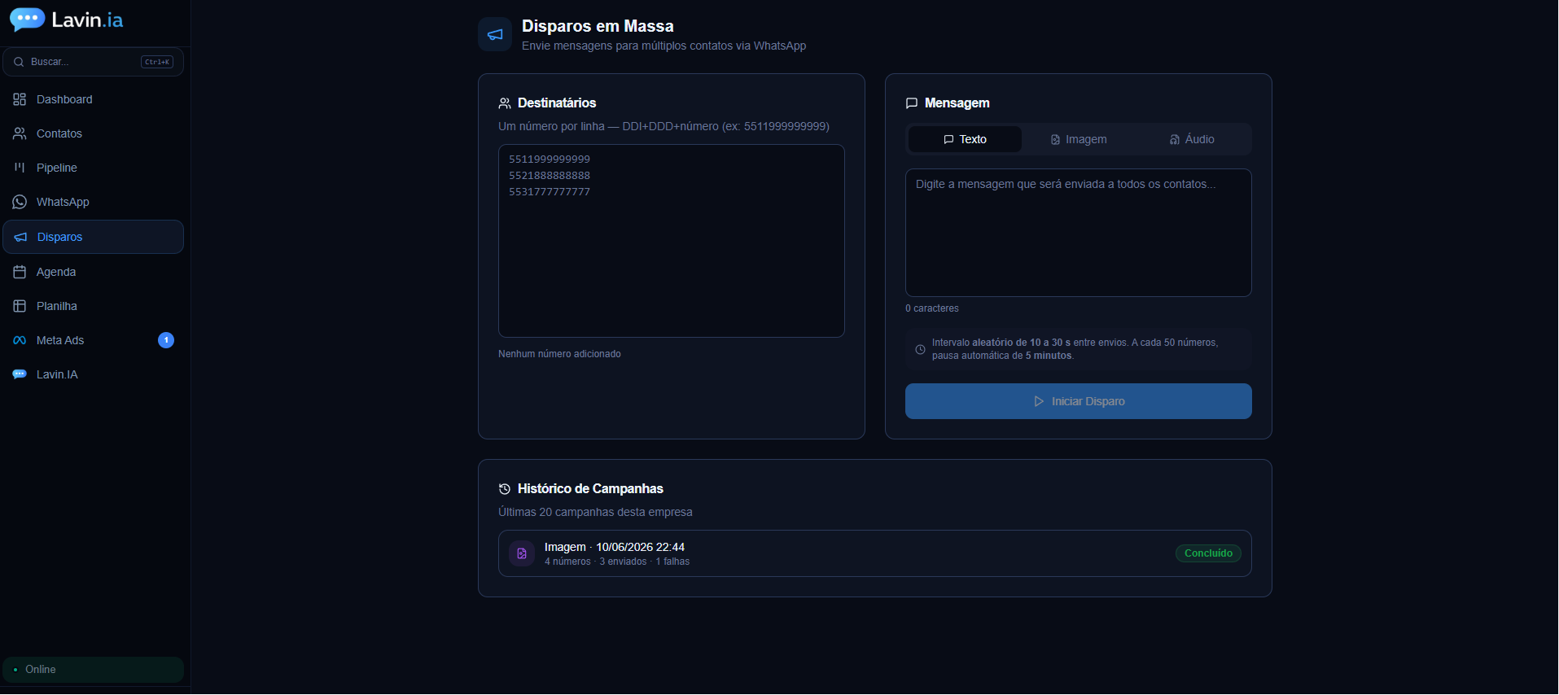
Task: Switch to the Texto message tab
Action: tap(965, 139)
